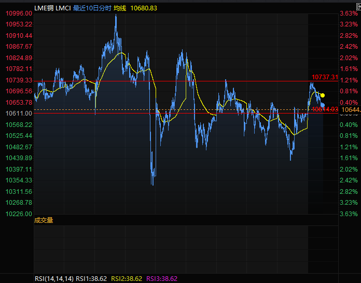The width and height of the screenshot is (361, 283).
Task: Click the 10354.33 price axis label
Action: [19, 180]
